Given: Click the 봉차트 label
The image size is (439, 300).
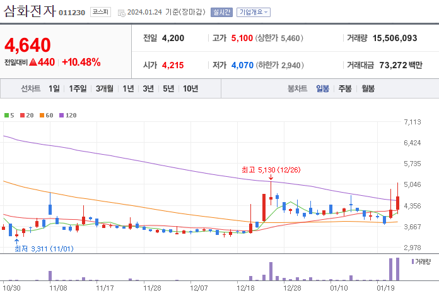Looking at the screenshot, I should point(298,88).
